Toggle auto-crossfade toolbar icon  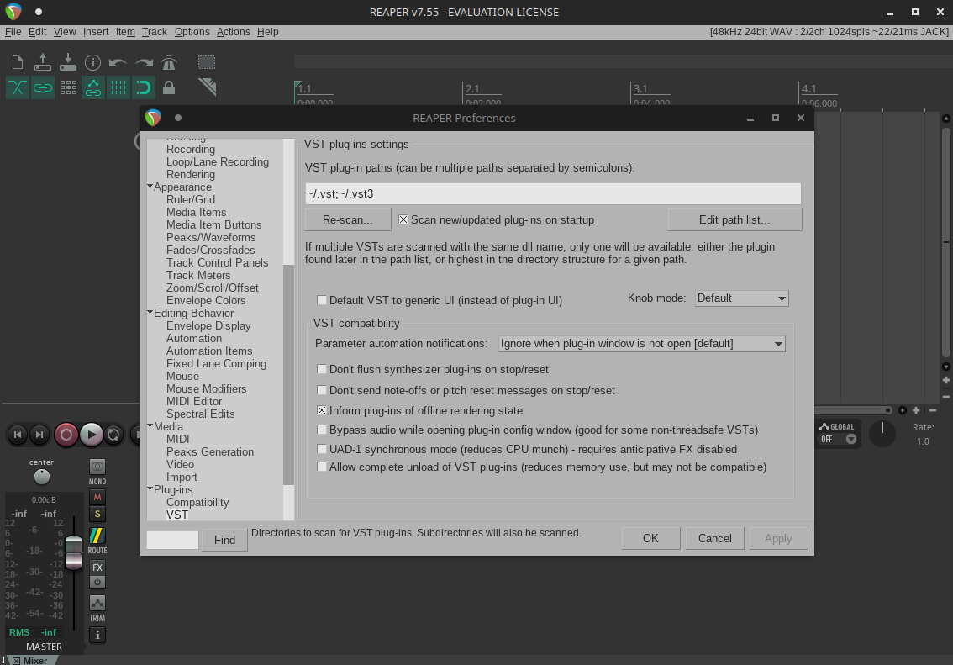(18, 87)
